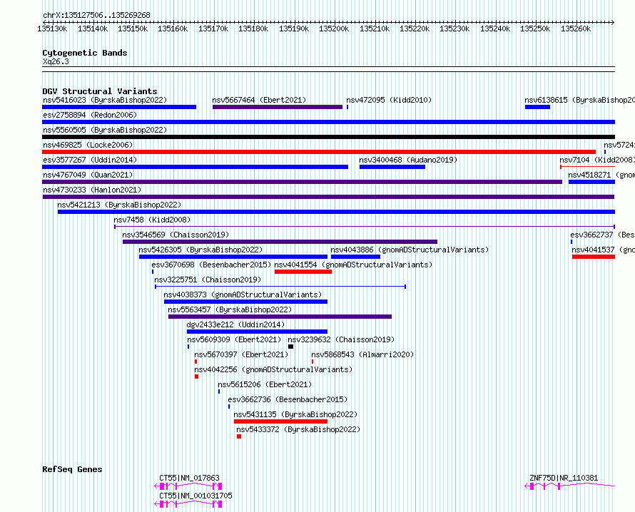The width and height of the screenshot is (635, 512).
Task: Click the nsv4518271 blue bar
Action: click(x=591, y=182)
